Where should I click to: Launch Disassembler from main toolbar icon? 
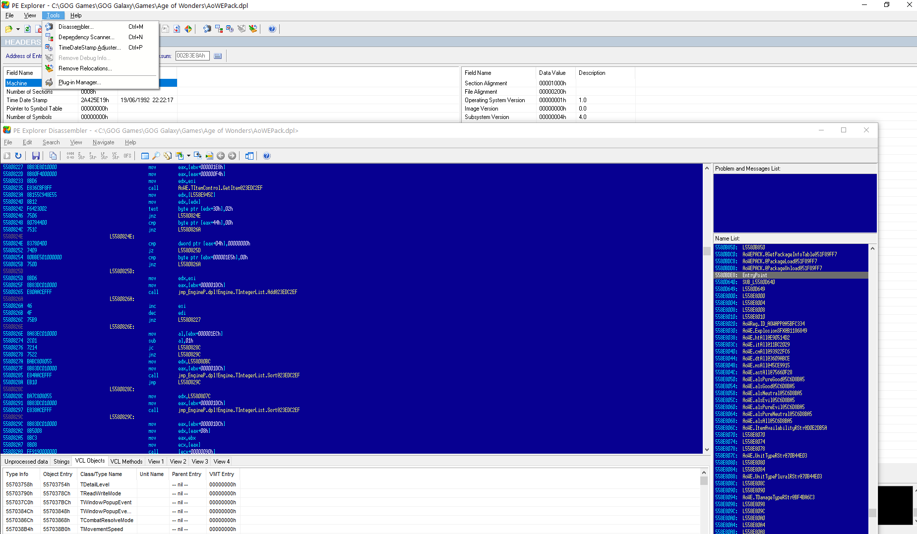(x=207, y=29)
